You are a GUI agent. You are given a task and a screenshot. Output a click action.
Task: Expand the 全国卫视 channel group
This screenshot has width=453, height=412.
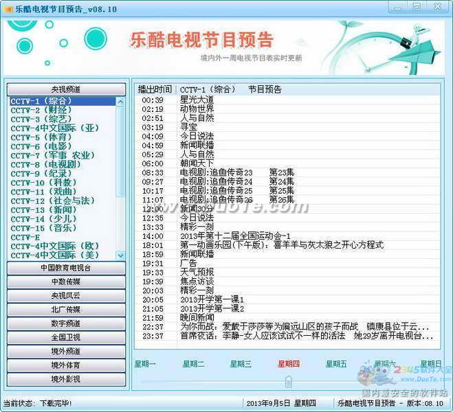pyautogui.click(x=66, y=337)
